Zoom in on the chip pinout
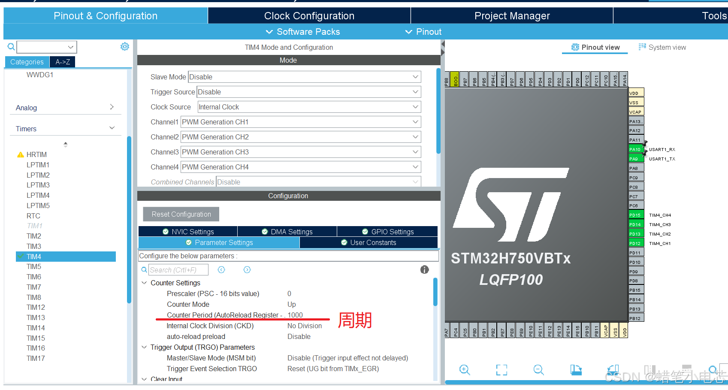 (465, 370)
